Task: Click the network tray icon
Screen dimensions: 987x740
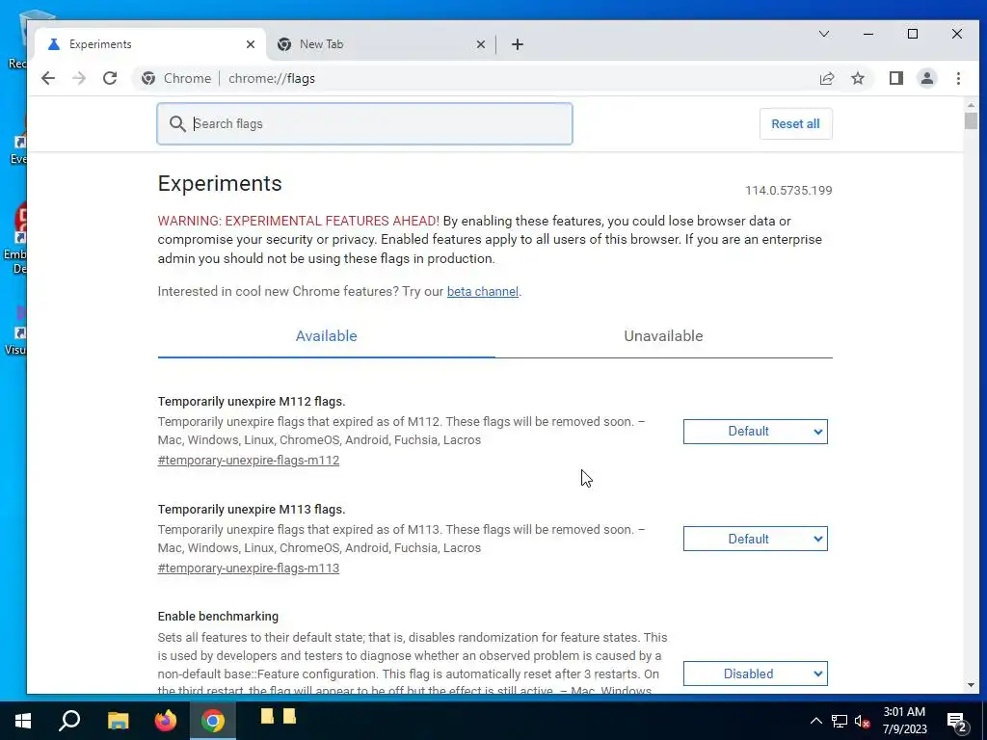Action: (840, 721)
